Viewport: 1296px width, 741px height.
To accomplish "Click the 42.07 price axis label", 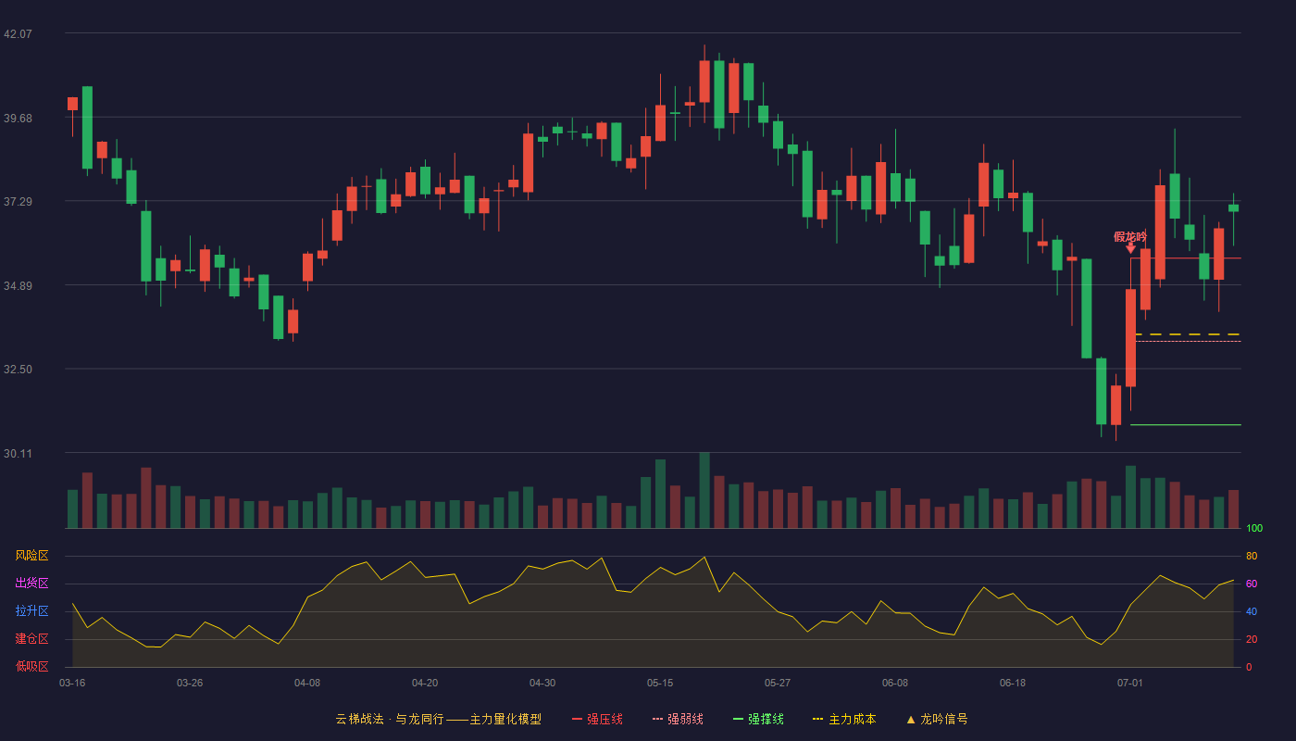I will [x=18, y=33].
